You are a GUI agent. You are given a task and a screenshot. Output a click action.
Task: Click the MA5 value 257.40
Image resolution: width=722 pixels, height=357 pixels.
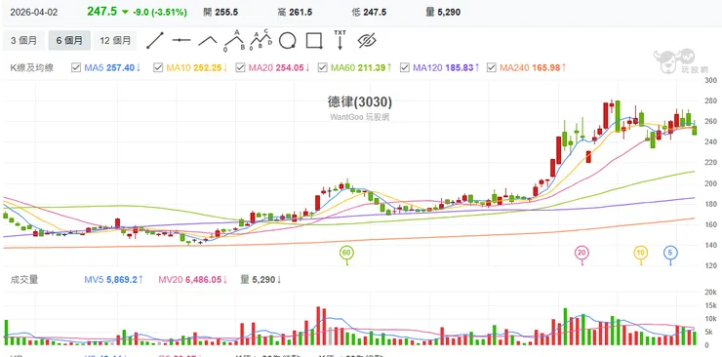coord(121,68)
